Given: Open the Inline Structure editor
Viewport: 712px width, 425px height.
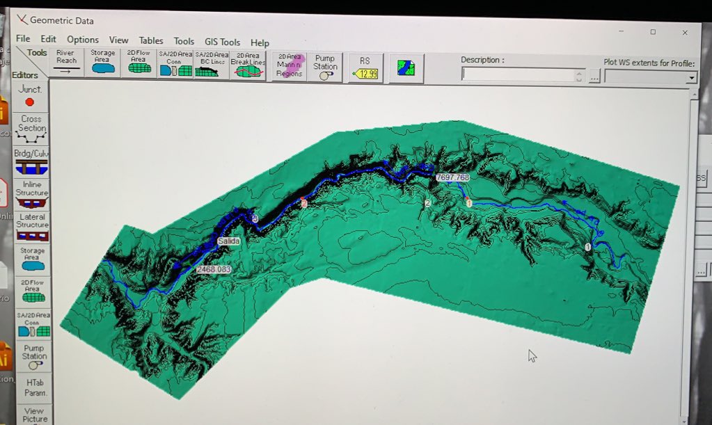Looking at the screenshot, I should pos(32,195).
